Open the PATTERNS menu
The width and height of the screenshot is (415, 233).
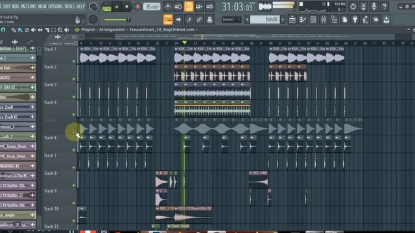pos(29,6)
